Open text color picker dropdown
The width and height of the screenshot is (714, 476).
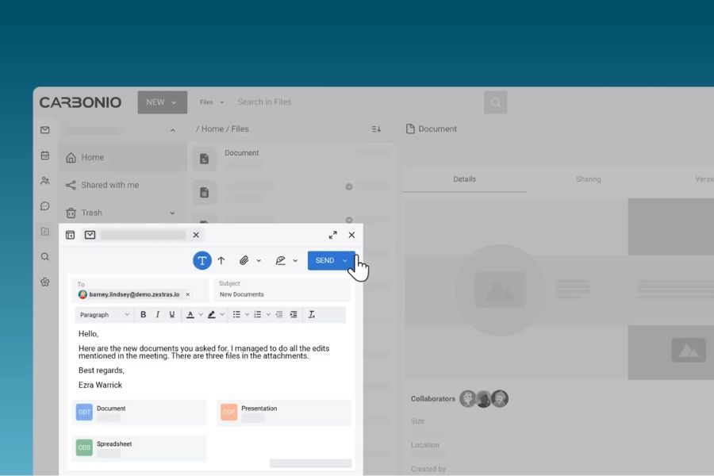(x=201, y=315)
